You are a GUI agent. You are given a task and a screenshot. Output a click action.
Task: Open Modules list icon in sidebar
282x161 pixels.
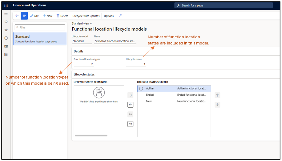coord(6,55)
